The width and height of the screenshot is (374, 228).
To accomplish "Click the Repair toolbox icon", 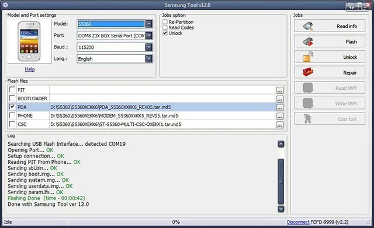I will point(308,72).
